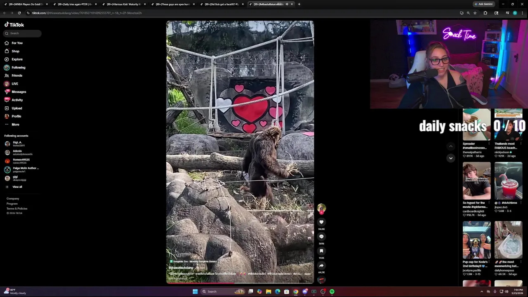
Task: Open the Songkhla Zoo location tag
Action: coord(193,262)
